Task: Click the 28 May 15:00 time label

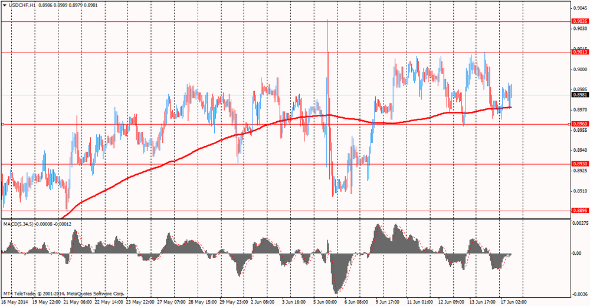Action: (x=202, y=302)
